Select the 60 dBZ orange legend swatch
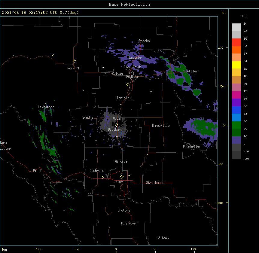The height and width of the screenshot is (253, 259). [x=236, y=50]
